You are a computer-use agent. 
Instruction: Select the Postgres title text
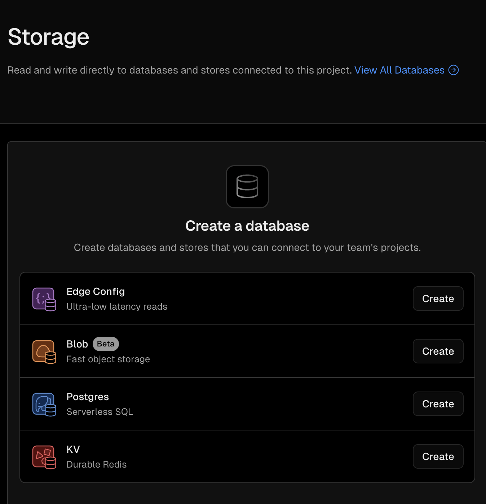pos(88,397)
